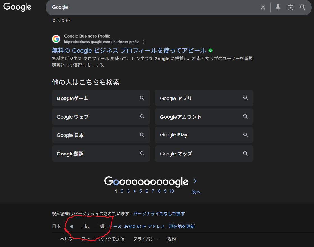Click 現在地を更新 to update location
Screen dimensions: 314x247
(x=182, y=226)
